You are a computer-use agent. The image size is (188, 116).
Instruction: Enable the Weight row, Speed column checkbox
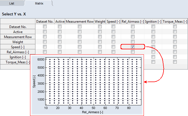(113, 42)
